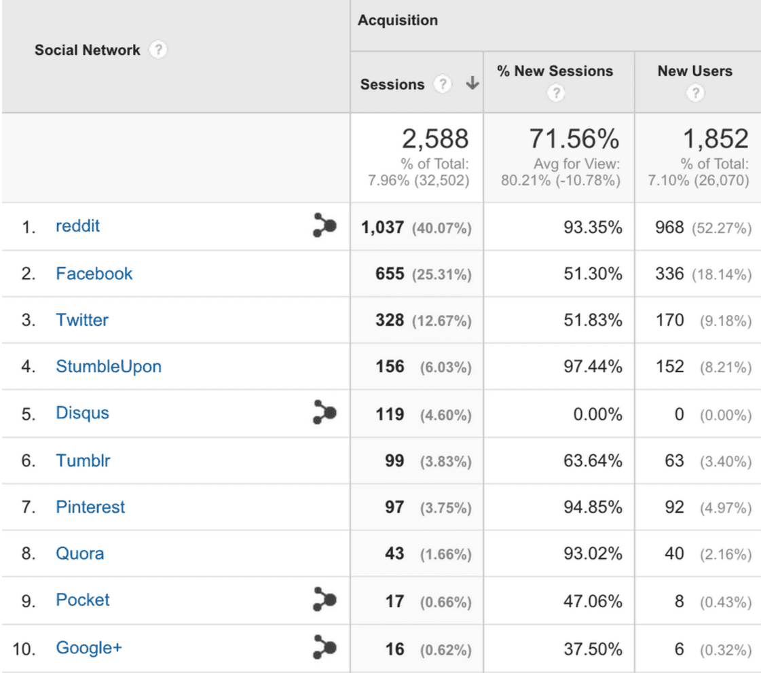Viewport: 761px width, 673px height.
Task: Select Pinterest's 92 new users cell
Action: (x=698, y=507)
